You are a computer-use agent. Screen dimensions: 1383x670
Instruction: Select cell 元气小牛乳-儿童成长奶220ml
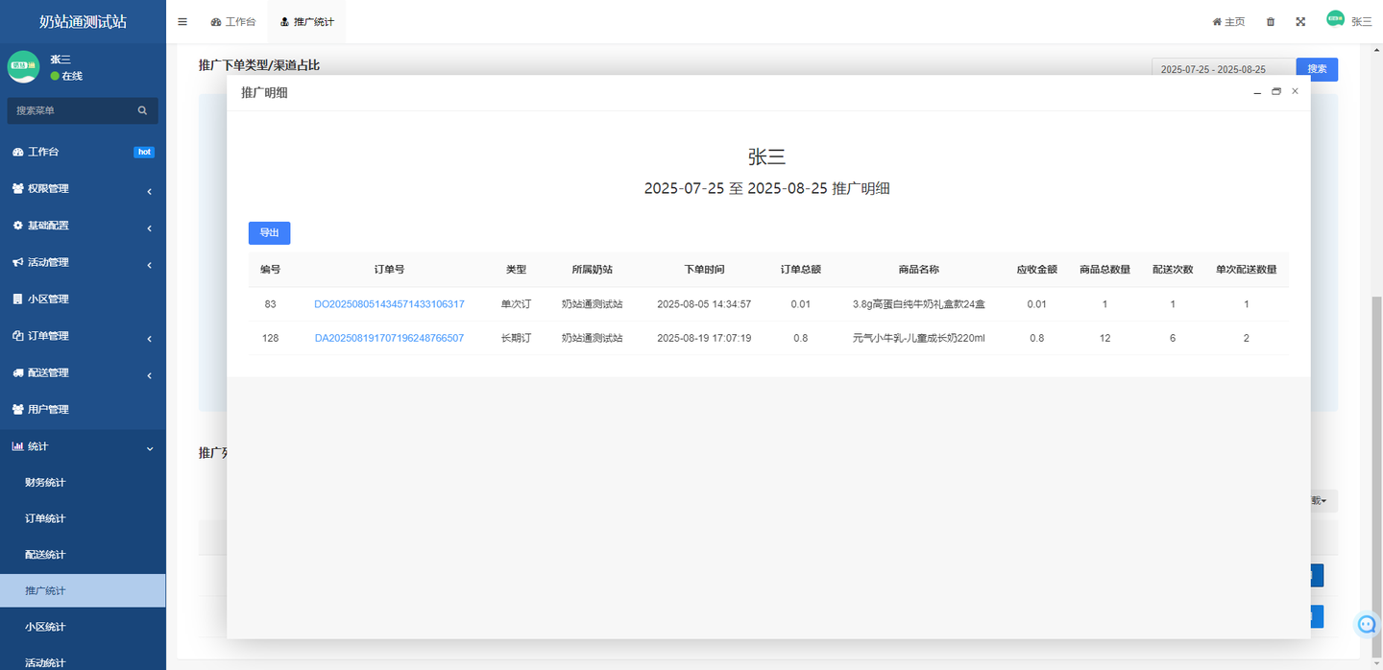click(918, 338)
